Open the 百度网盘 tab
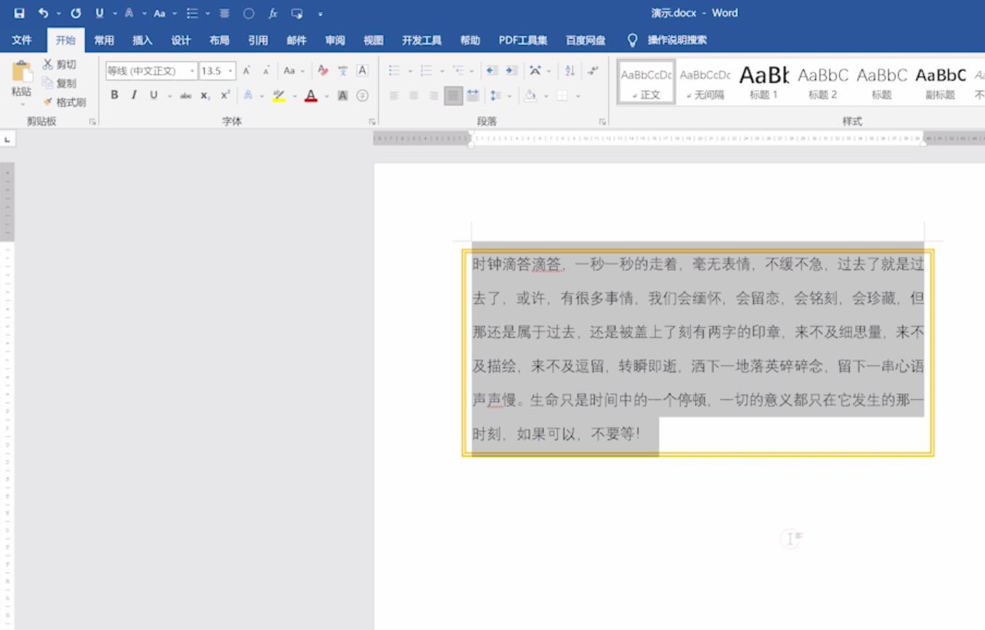985x630 pixels. click(585, 40)
